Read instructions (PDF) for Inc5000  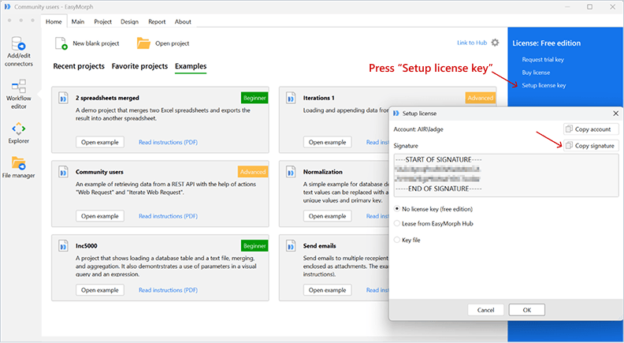point(168,290)
